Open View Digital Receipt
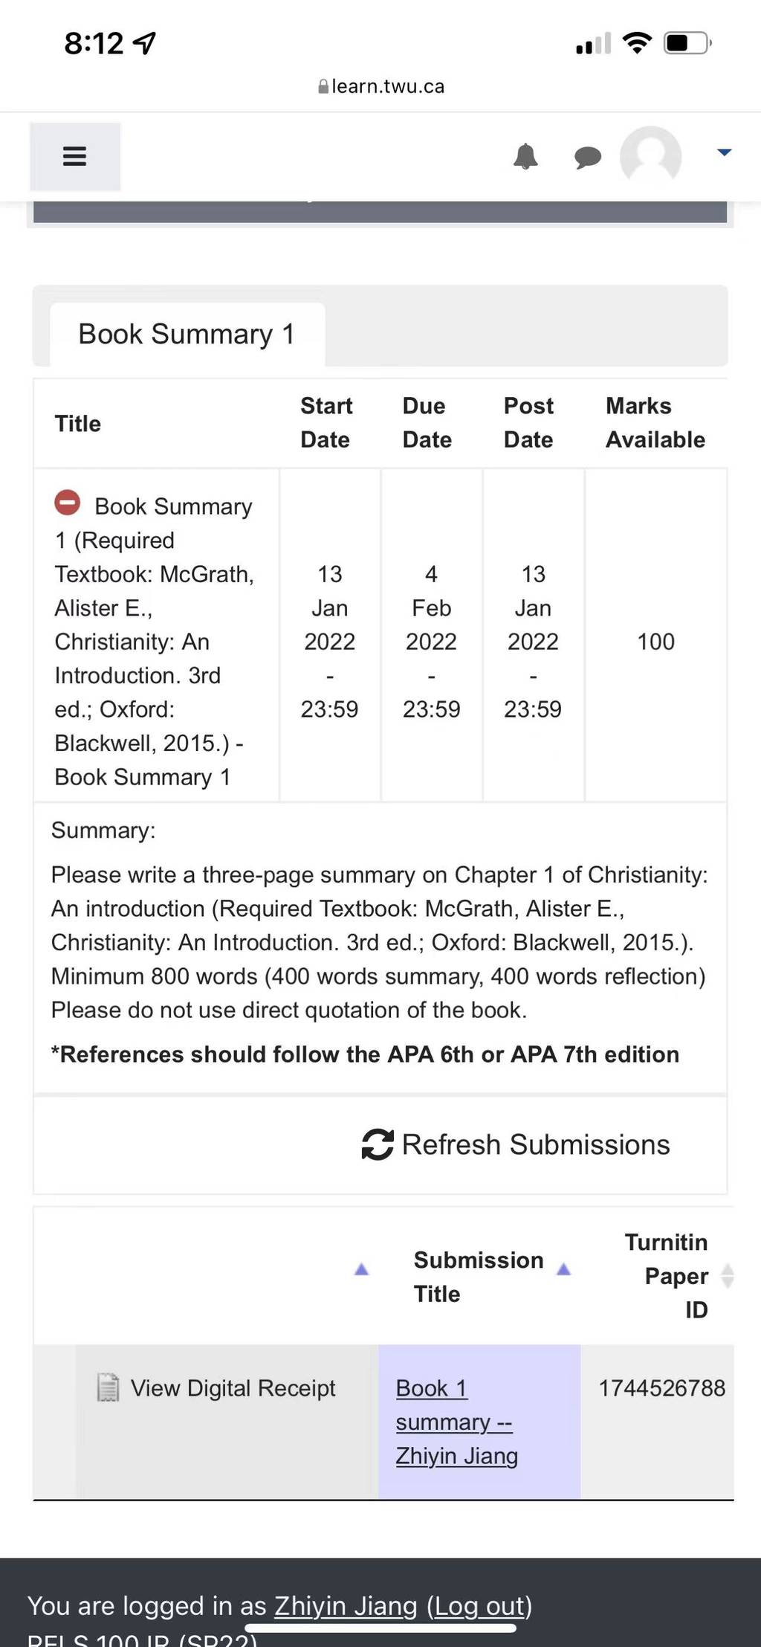This screenshot has height=1647, width=761. (233, 1387)
